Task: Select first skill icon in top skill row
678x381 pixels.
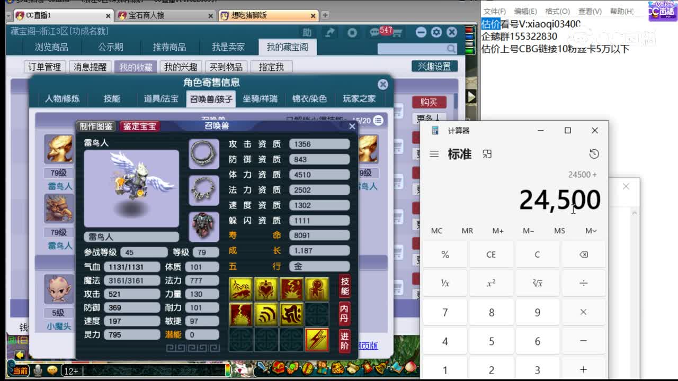Action: (241, 289)
